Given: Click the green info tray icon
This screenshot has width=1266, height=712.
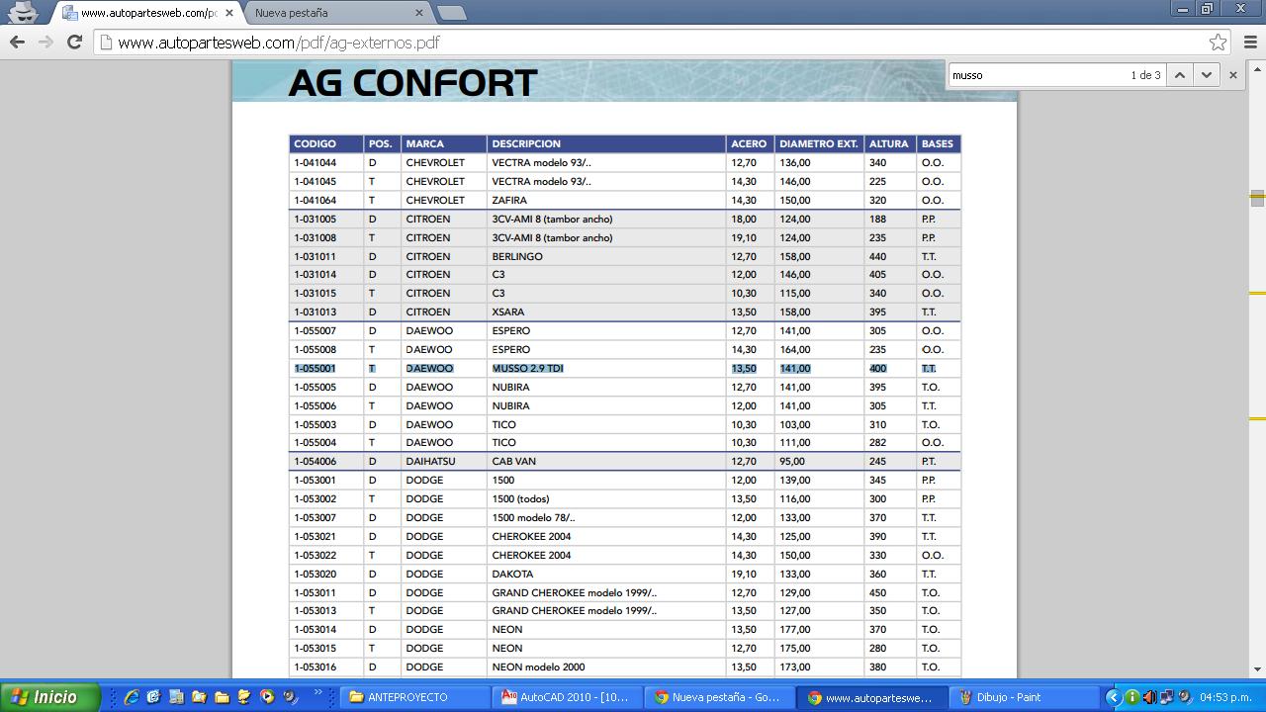Looking at the screenshot, I should coord(1132,697).
